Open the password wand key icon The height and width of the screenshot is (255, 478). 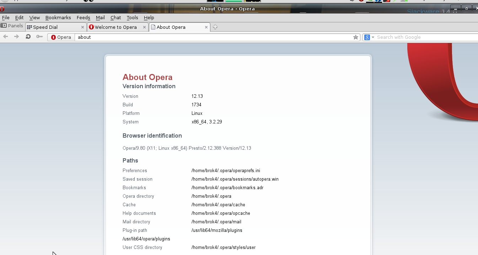coord(39,37)
